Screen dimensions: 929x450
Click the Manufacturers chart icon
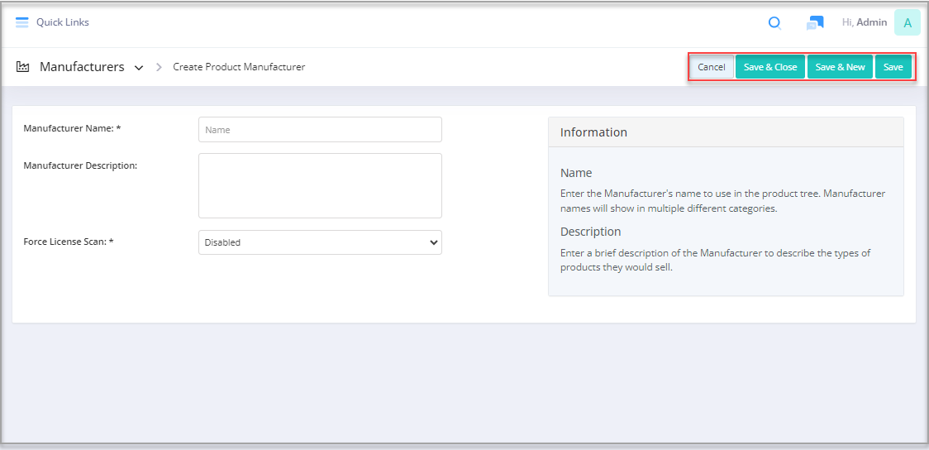pyautogui.click(x=23, y=67)
